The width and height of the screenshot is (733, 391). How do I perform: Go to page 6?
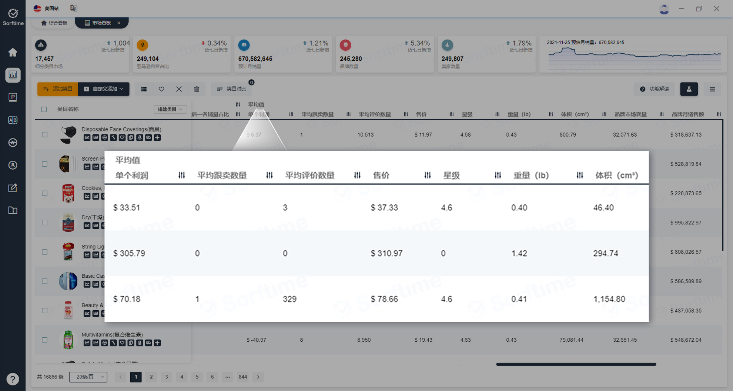212,377
